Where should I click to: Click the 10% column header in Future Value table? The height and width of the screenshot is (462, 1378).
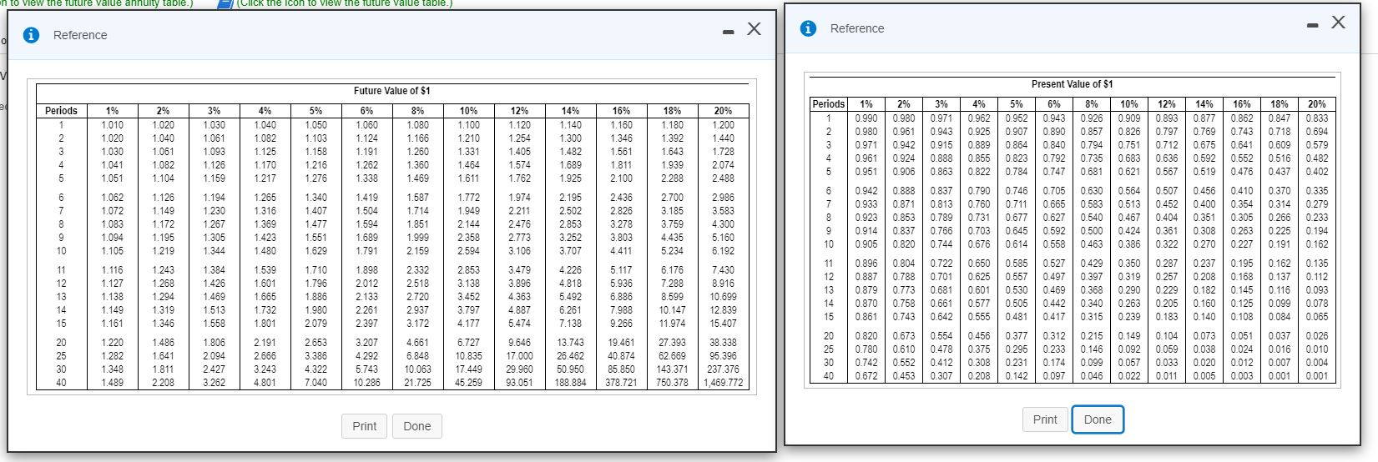click(468, 111)
